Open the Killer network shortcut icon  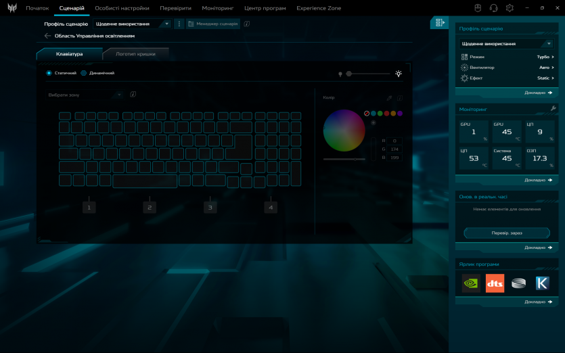[542, 283]
